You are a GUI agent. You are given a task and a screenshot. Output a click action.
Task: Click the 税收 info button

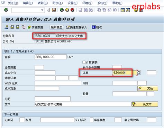point(97,27)
